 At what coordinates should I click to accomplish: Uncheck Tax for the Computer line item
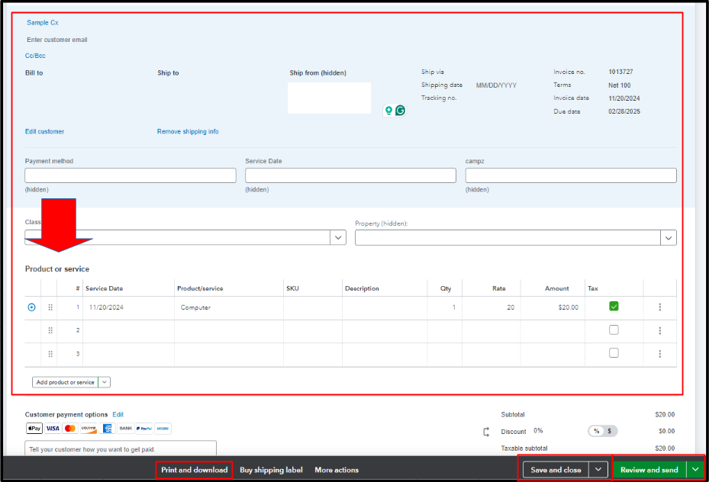pyautogui.click(x=614, y=307)
